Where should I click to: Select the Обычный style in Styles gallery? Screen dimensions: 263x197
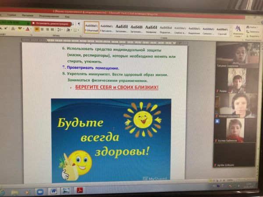click(91, 28)
